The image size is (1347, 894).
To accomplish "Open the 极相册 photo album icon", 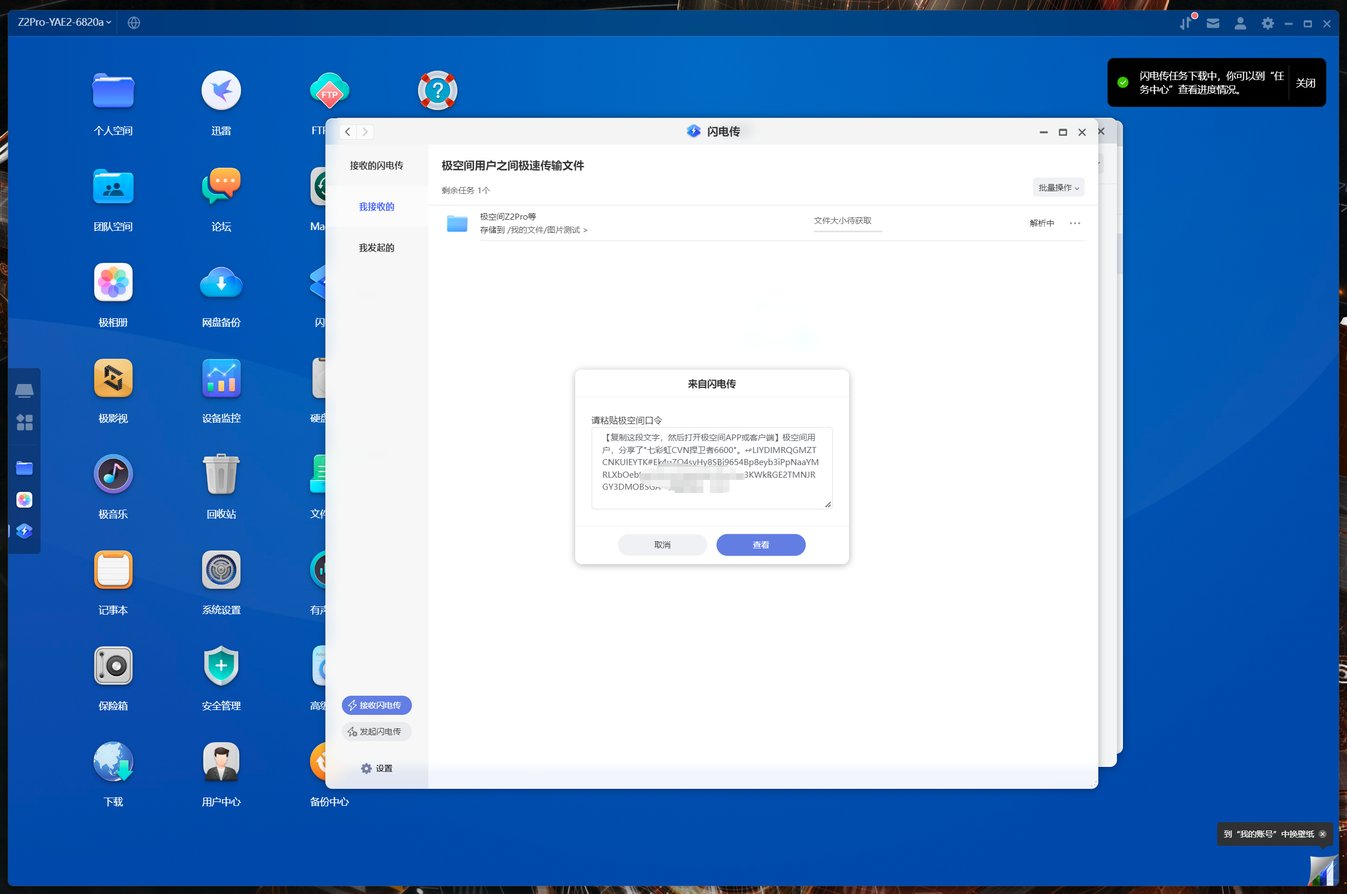I will point(113,282).
